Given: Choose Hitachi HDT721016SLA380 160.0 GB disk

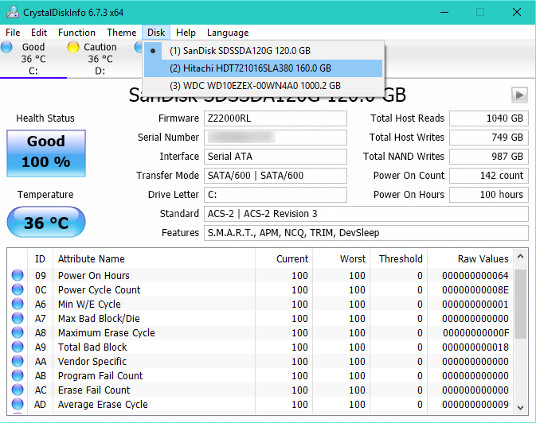Looking at the screenshot, I should pos(263,68).
